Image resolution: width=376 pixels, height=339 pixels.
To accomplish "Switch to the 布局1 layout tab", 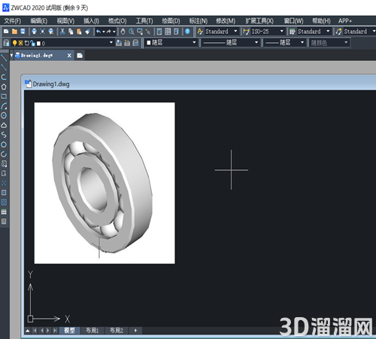I will click(92, 331).
